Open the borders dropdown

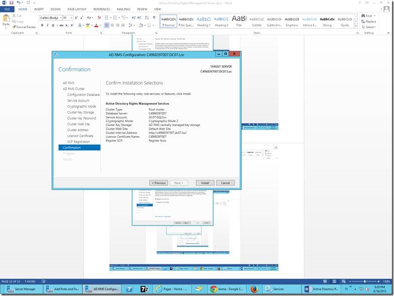click(153, 25)
